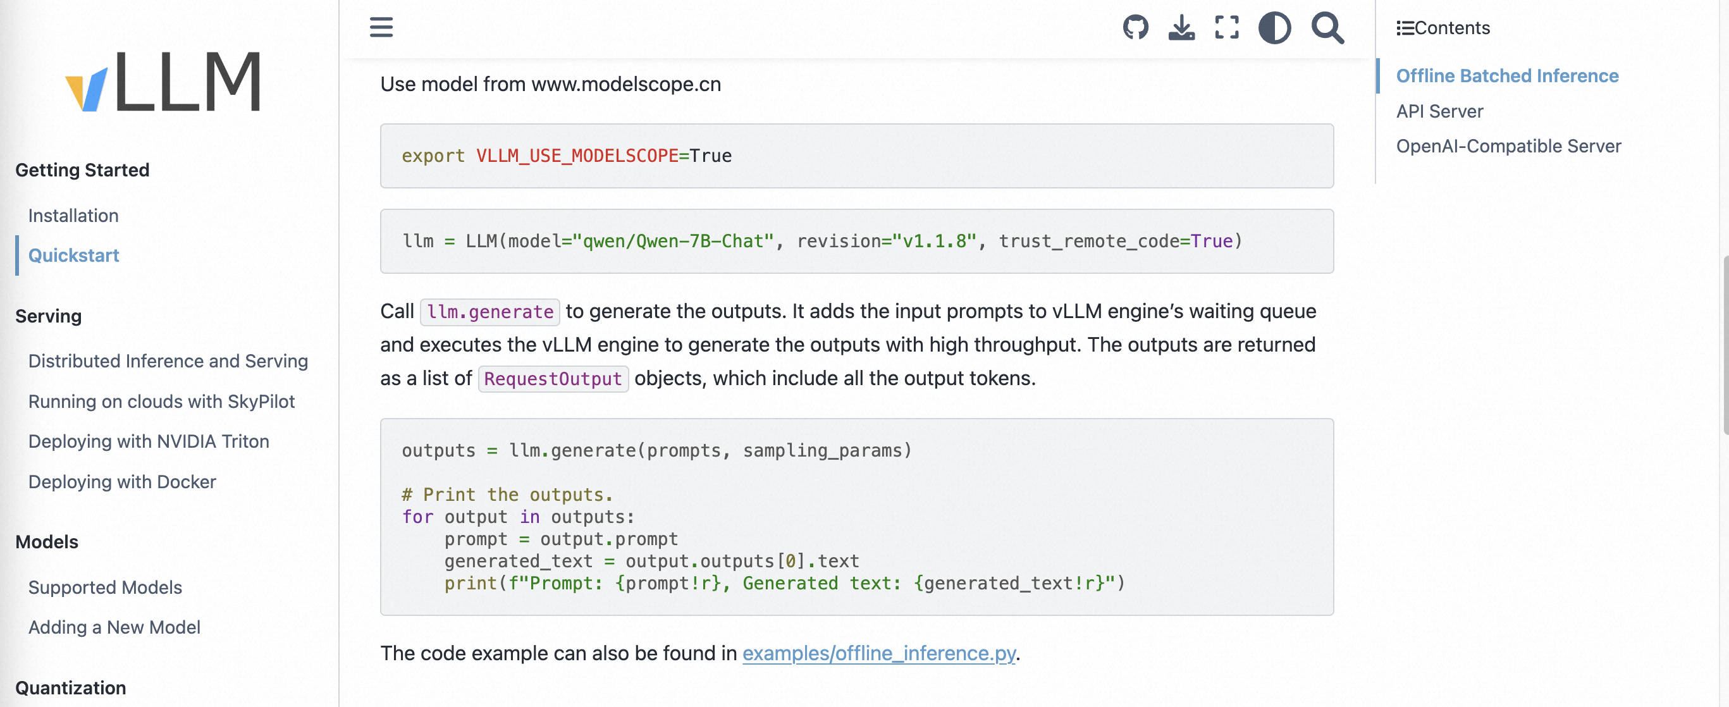Toggle the hamburger sidebar menu icon
The width and height of the screenshot is (1729, 707).
point(381,28)
